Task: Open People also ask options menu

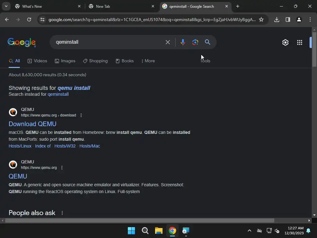Action: pyautogui.click(x=62, y=213)
